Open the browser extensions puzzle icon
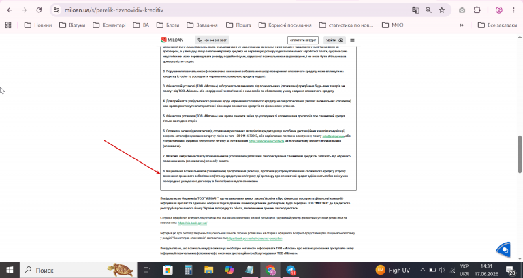This screenshot has width=523, height=278. 477,10
